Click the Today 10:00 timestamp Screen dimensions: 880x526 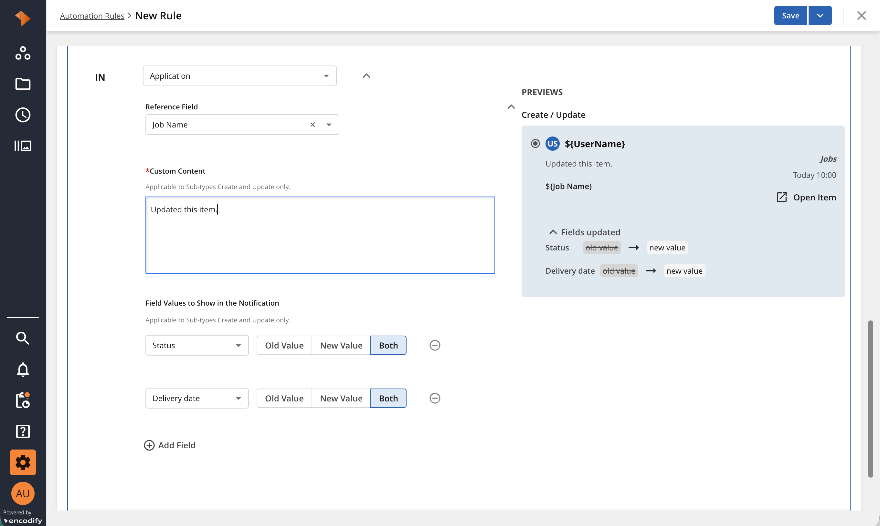point(814,175)
